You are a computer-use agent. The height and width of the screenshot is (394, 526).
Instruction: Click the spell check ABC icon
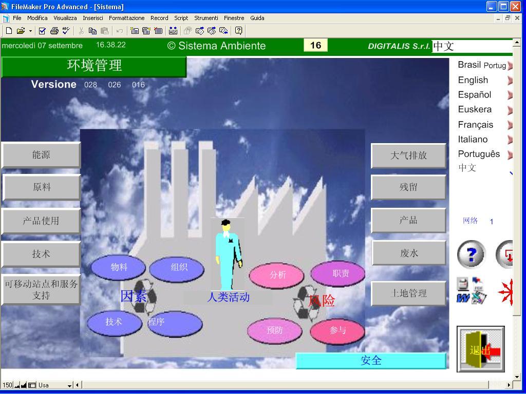click(x=66, y=31)
